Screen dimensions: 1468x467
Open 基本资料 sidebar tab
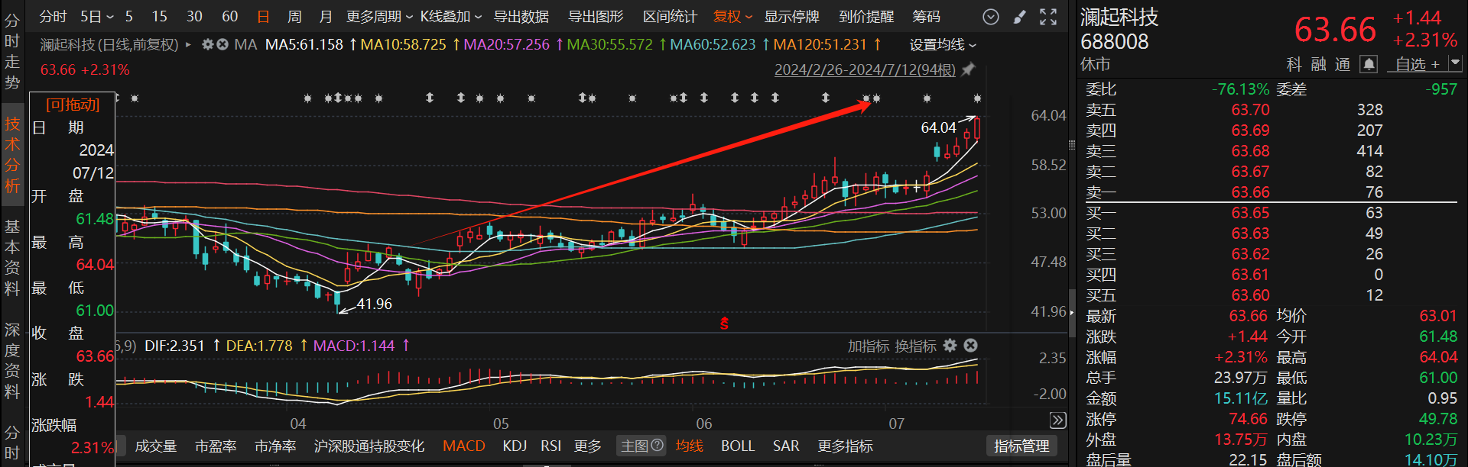click(12, 257)
